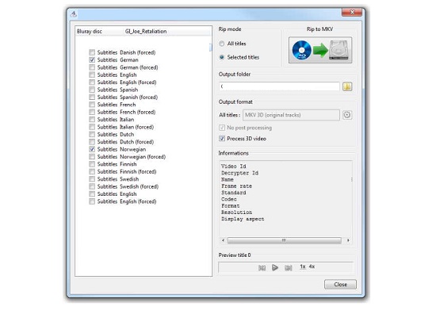436x314 pixels.
Task: Set preview speed to 1x
Action: 303,266
